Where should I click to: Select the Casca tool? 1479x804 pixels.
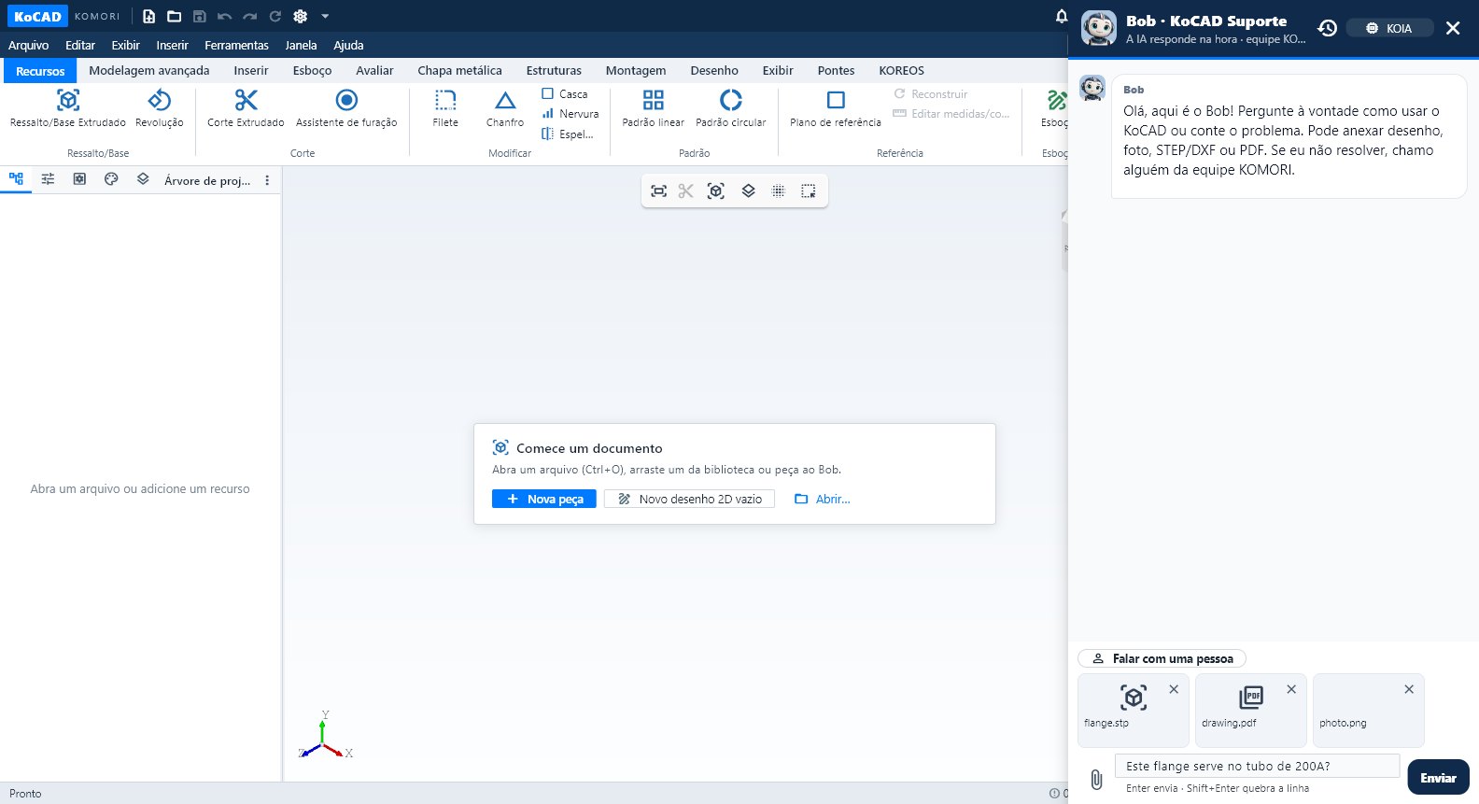[x=565, y=94]
